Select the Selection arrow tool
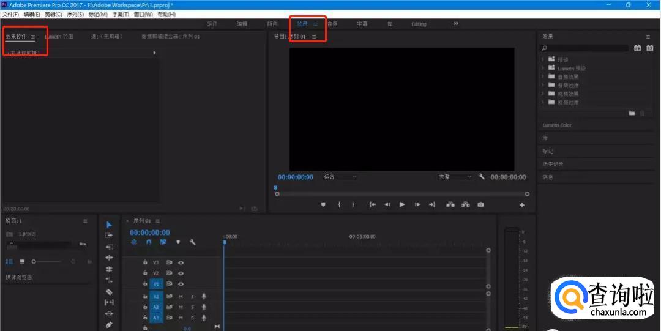This screenshot has height=331, width=661. (109, 225)
